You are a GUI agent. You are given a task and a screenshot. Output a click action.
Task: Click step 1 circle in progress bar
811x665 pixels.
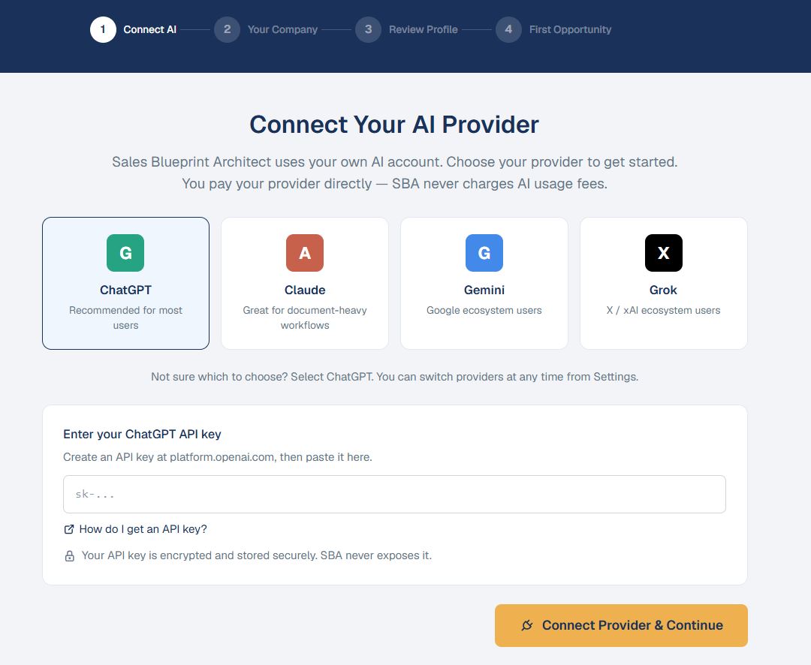[x=103, y=29]
